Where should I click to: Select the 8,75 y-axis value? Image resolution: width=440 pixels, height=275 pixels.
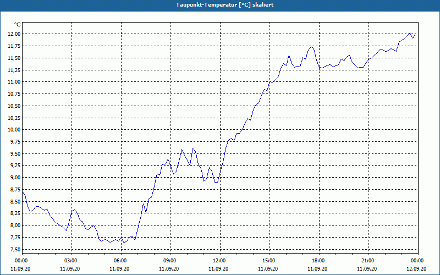15,190
